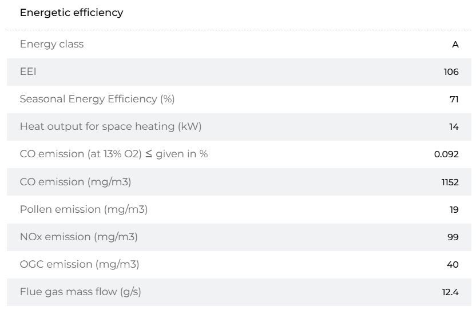
Task: Click the CO percentage value 0.092
Action: 446,154
